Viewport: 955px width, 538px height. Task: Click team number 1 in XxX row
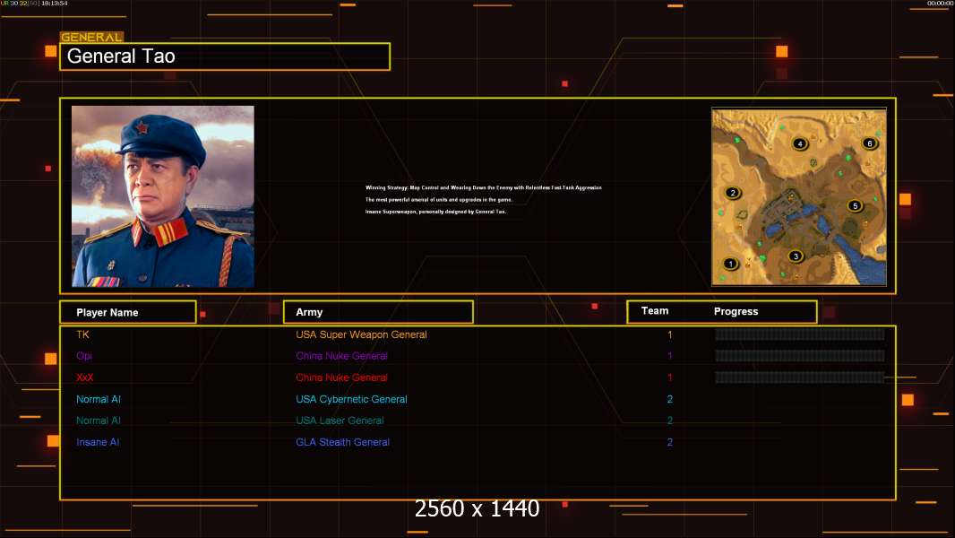tap(669, 377)
